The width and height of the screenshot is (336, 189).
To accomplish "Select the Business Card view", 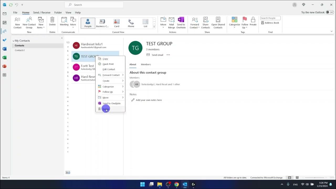I will tap(102, 23).
